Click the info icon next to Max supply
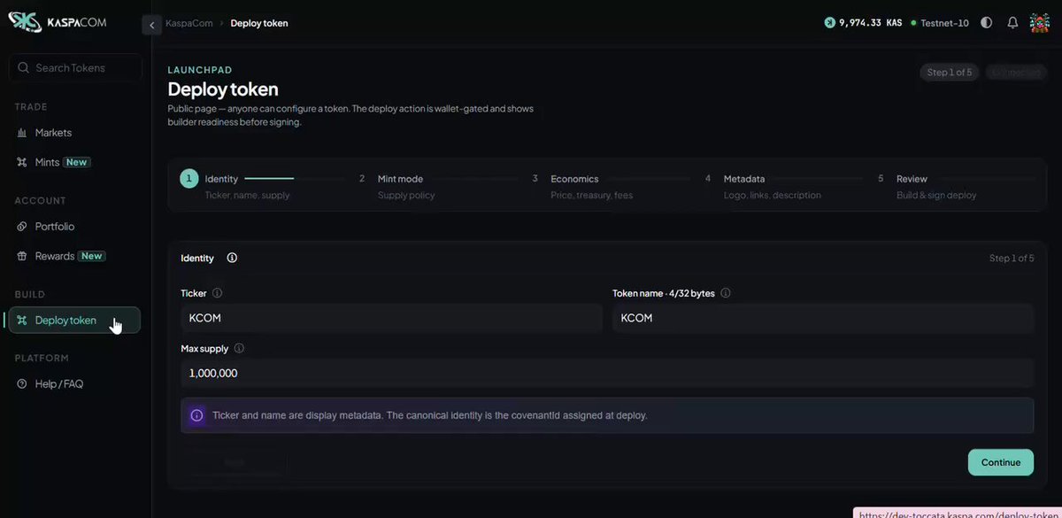1062x518 pixels. [239, 349]
